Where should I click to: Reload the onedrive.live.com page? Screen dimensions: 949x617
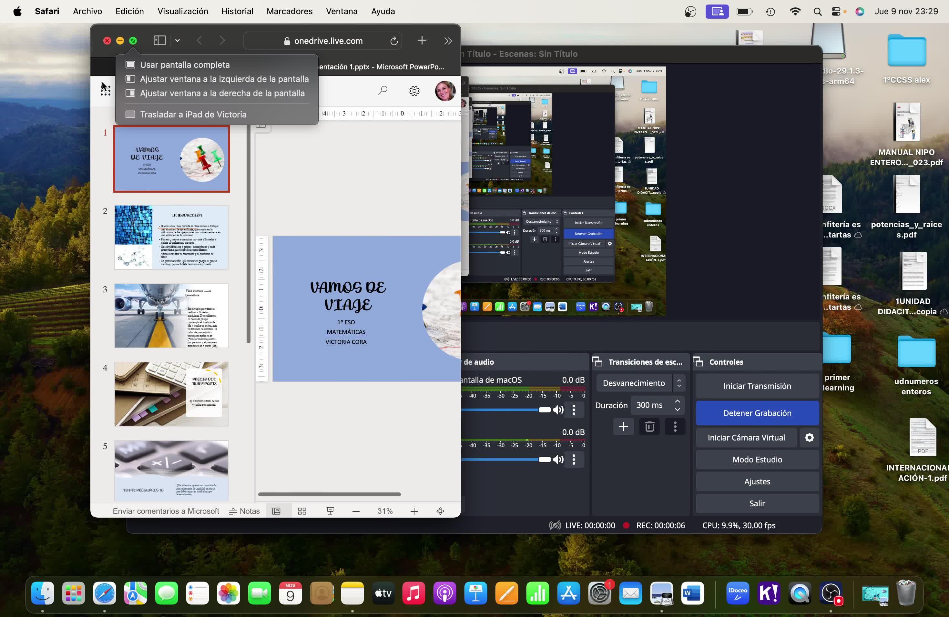(393, 41)
